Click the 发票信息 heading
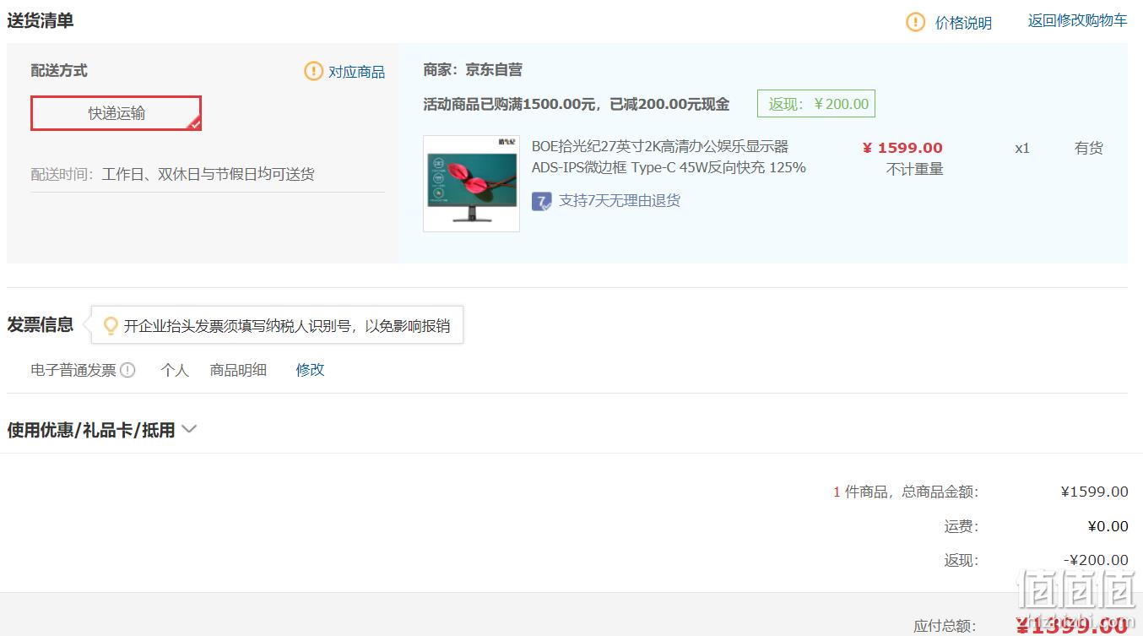1143x636 pixels. (41, 324)
